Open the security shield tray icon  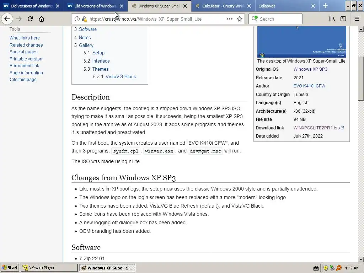tap(326, 268)
